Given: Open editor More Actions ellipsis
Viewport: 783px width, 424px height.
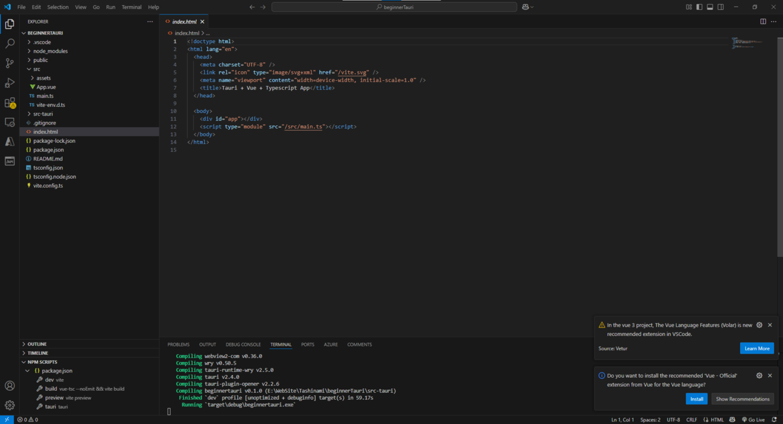Looking at the screenshot, I should click(x=774, y=22).
